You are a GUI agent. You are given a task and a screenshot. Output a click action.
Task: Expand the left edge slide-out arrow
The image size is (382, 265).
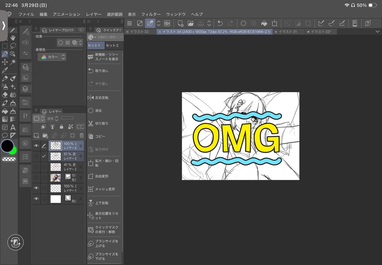click(x=4, y=26)
